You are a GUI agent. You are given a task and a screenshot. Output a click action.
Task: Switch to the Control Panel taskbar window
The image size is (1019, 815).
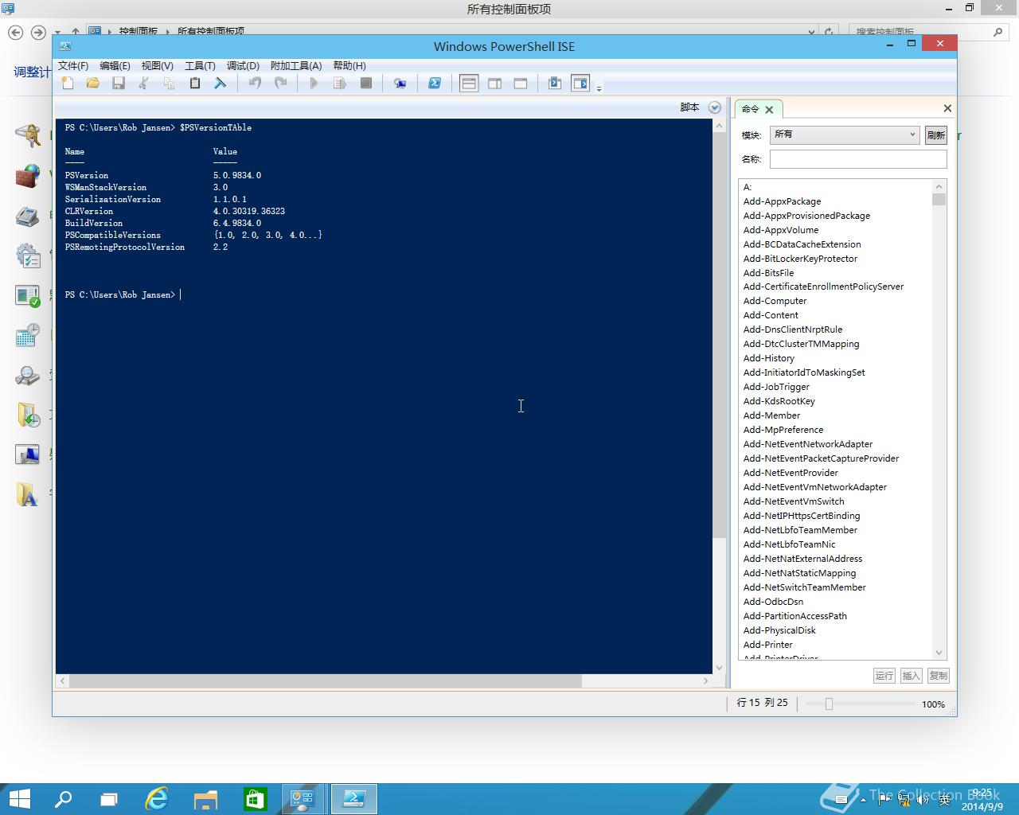303,799
